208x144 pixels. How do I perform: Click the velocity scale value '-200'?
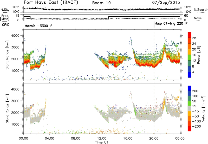197,126
